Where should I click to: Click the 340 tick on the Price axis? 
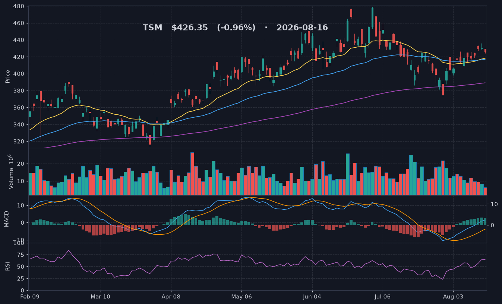pyautogui.click(x=19, y=124)
